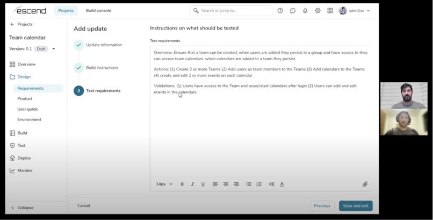The image size is (433, 220).
Task: Open the apps grid icon
Action: click(330, 11)
